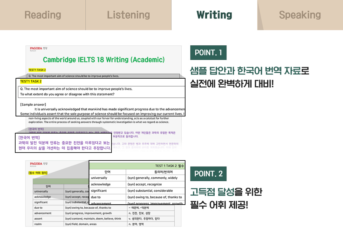Click the '필수 어휘 제공!' headline text
The image size is (343, 242).
(x=219, y=205)
